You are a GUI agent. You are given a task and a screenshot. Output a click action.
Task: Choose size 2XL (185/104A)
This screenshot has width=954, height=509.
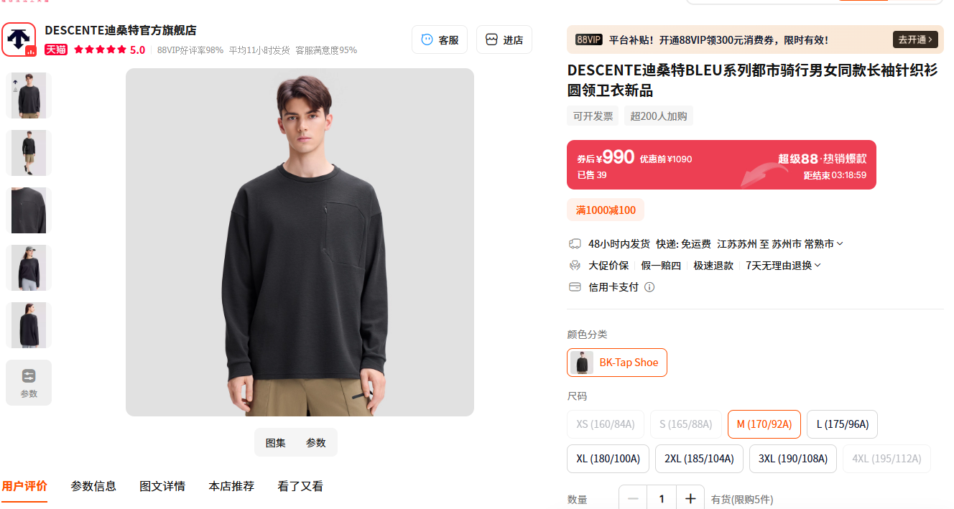coord(699,459)
